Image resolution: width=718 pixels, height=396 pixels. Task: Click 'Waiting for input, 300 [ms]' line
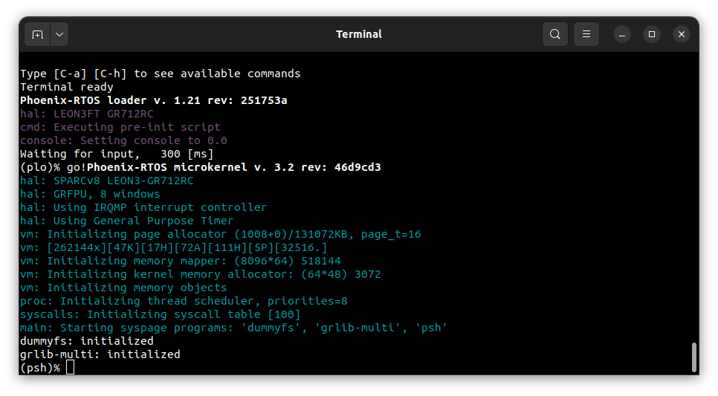pyautogui.click(x=117, y=154)
